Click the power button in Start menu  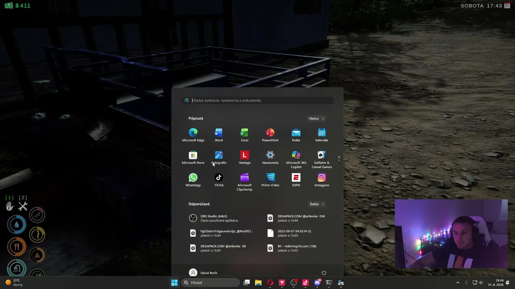coord(324,273)
